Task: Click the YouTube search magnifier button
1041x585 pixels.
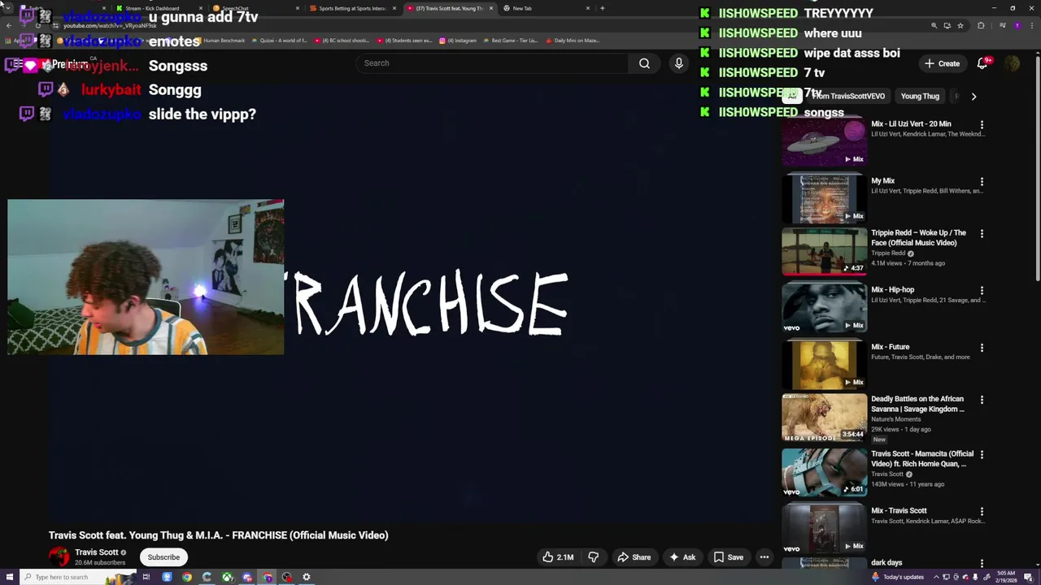Action: pos(644,63)
